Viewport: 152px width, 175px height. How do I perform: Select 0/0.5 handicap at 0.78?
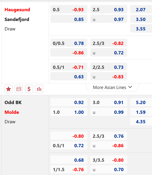(x=69, y=43)
